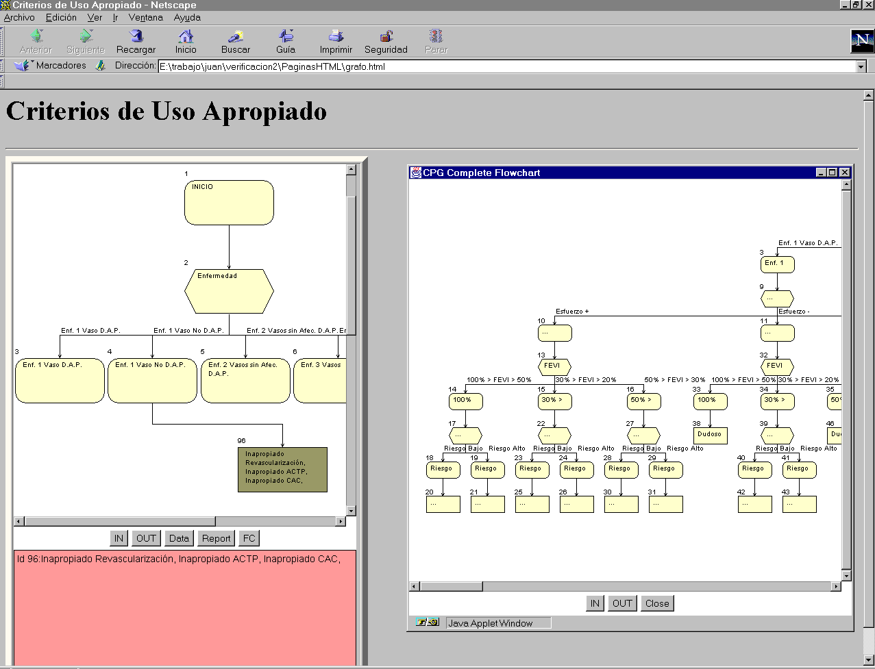Viewport: 875px width, 669px height.
Task: Open the Seguridad padlock icon
Action: pos(386,36)
